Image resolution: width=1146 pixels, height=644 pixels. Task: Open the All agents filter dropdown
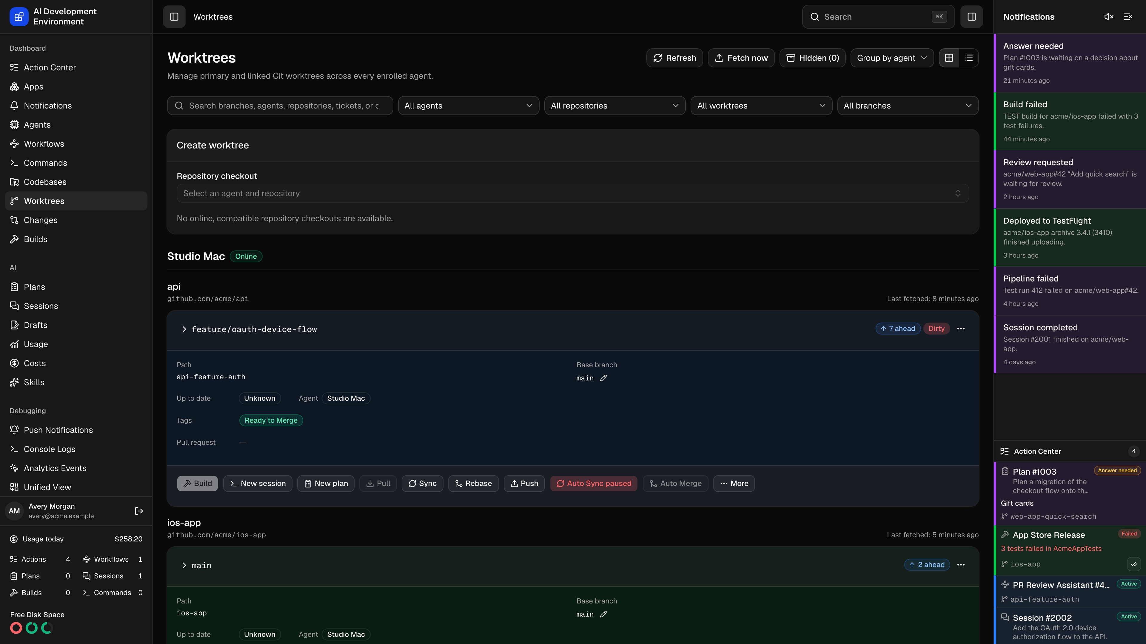coord(469,106)
